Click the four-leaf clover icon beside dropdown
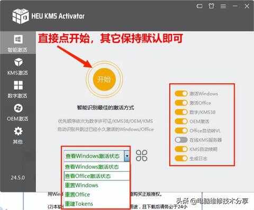Image resolution: width=254 pixels, height=210 pixels. pos(142,155)
